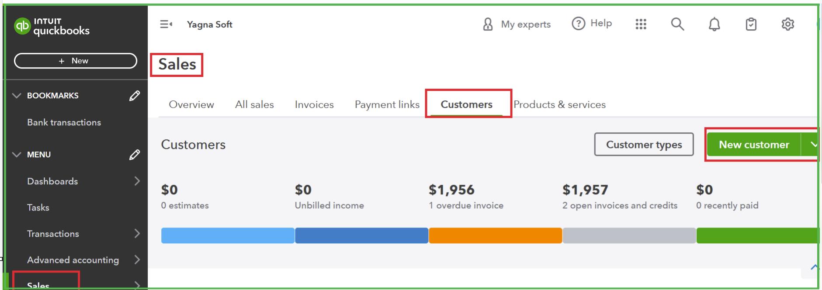
Task: Expand the Dashboards submenu arrow
Action: click(x=137, y=181)
